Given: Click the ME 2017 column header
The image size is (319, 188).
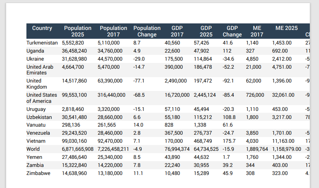Looking at the screenshot, I should [x=257, y=31].
